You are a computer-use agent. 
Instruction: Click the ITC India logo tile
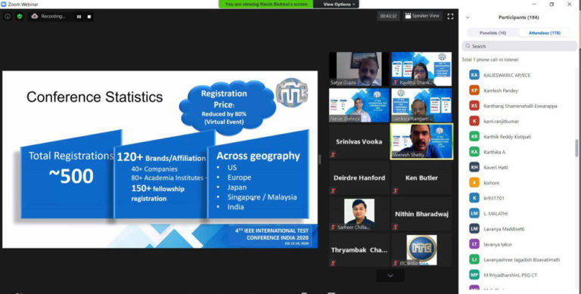[421, 250]
